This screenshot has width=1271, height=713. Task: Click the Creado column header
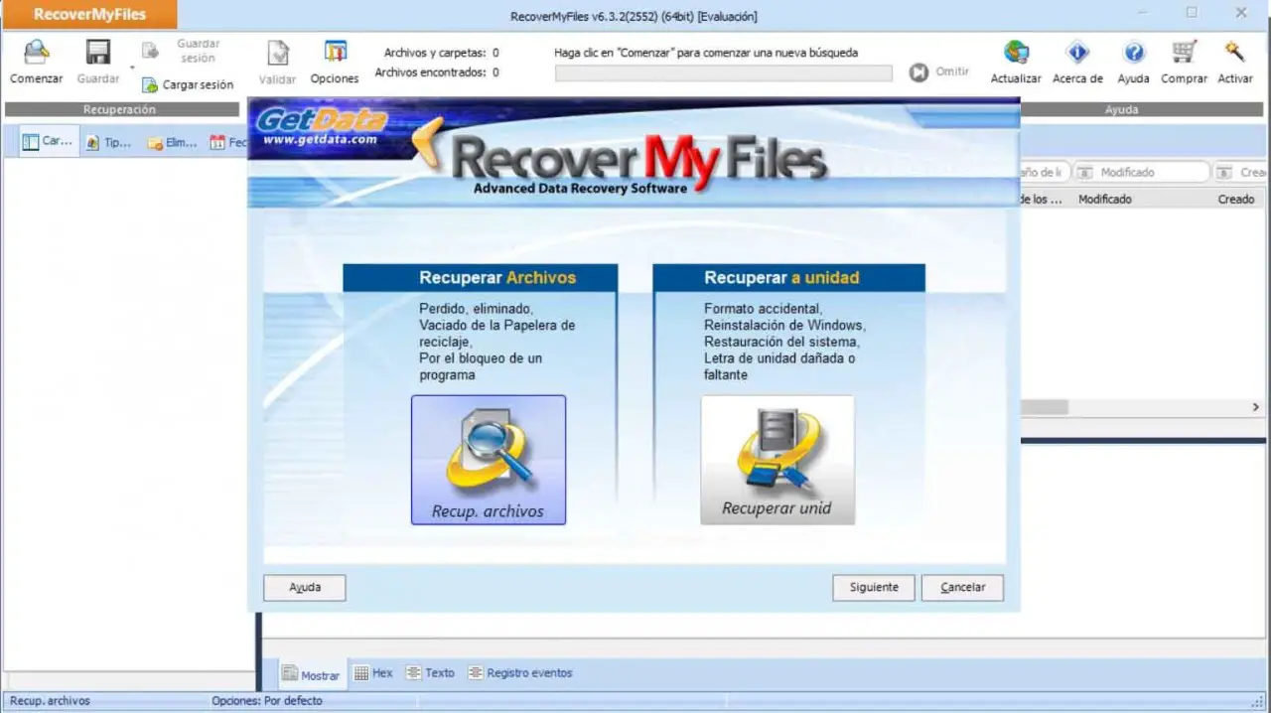pyautogui.click(x=1236, y=200)
